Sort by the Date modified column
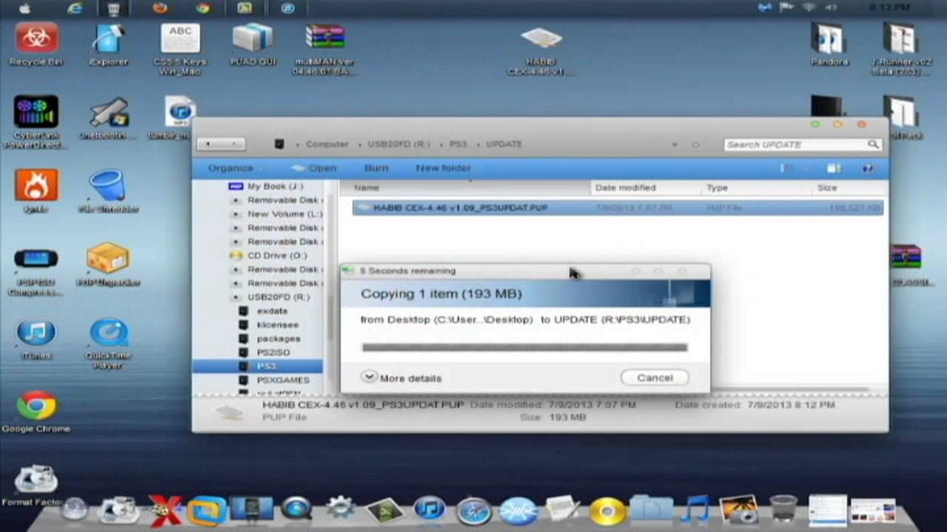This screenshot has width=947, height=532. coord(645,188)
